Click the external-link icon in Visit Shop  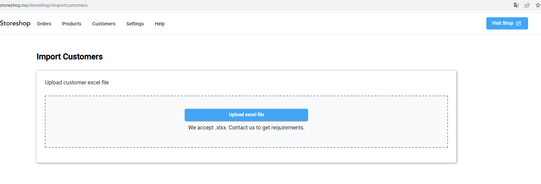[x=519, y=23]
